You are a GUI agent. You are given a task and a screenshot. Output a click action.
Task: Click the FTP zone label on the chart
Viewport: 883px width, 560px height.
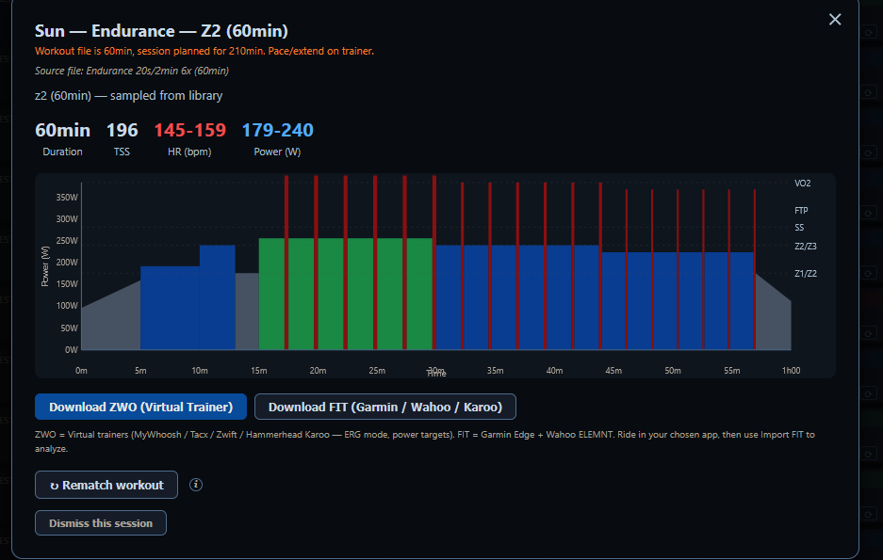tap(801, 210)
